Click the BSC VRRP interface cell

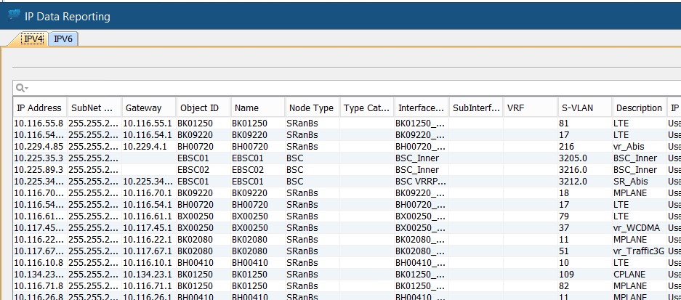click(x=420, y=181)
